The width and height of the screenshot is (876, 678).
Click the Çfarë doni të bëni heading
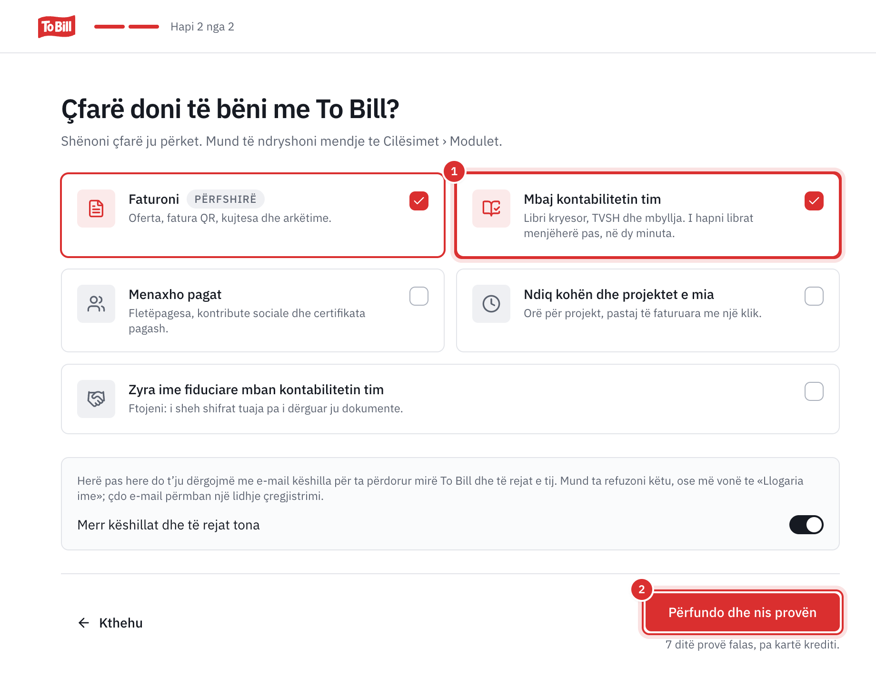pyautogui.click(x=230, y=110)
